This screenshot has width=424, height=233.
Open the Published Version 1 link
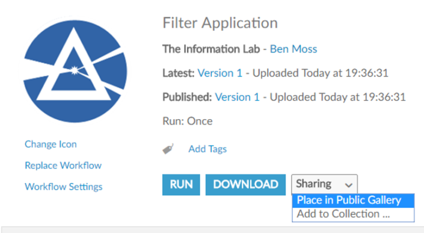point(237,97)
